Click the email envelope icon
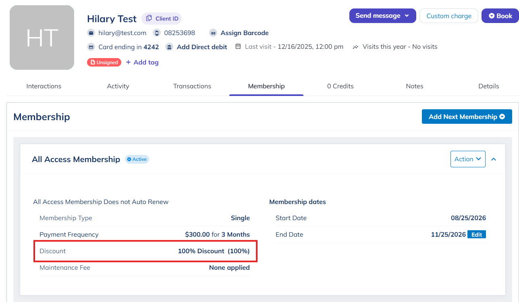Screen dimensions: 519x302 point(91,33)
